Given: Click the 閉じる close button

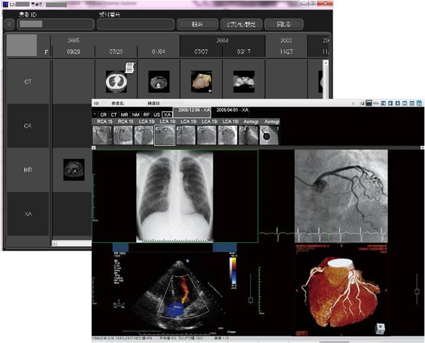Looking at the screenshot, I should [283, 25].
